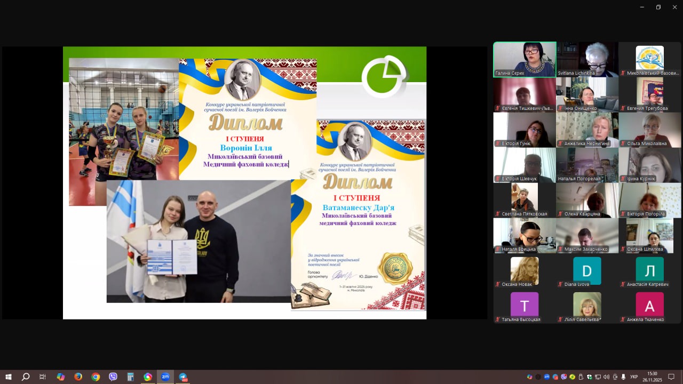Screen dimensions: 683x384
Task: Select Svitlana Lichinkina's video tile
Action: click(587, 59)
